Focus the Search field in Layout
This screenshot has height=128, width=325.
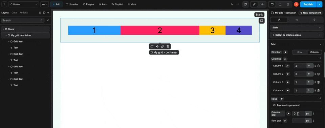pos(23,21)
